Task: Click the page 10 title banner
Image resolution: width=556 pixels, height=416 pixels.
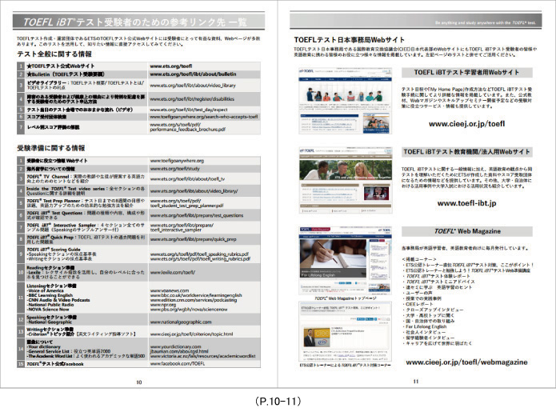Action: coord(138,22)
